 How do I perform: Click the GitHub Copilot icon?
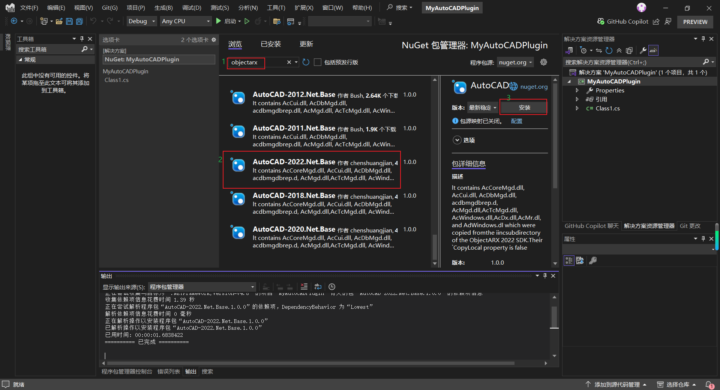pos(601,22)
